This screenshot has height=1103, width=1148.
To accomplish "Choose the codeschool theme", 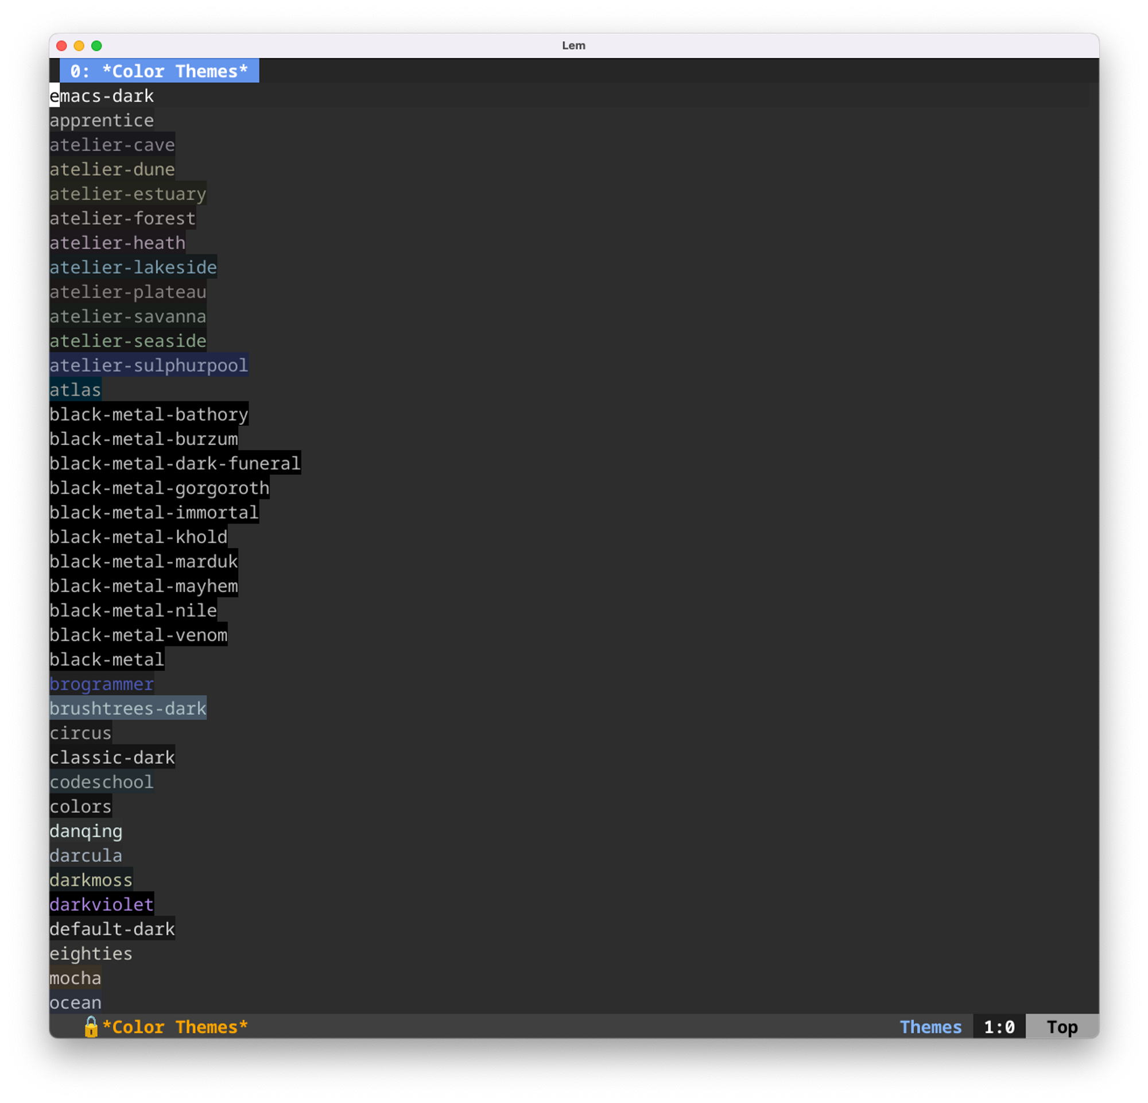I will click(x=102, y=783).
